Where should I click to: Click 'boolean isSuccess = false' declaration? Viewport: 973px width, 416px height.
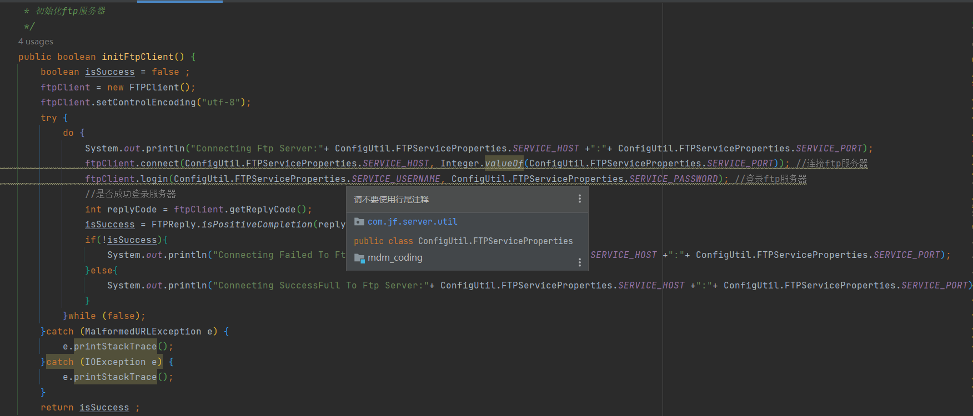pos(110,72)
